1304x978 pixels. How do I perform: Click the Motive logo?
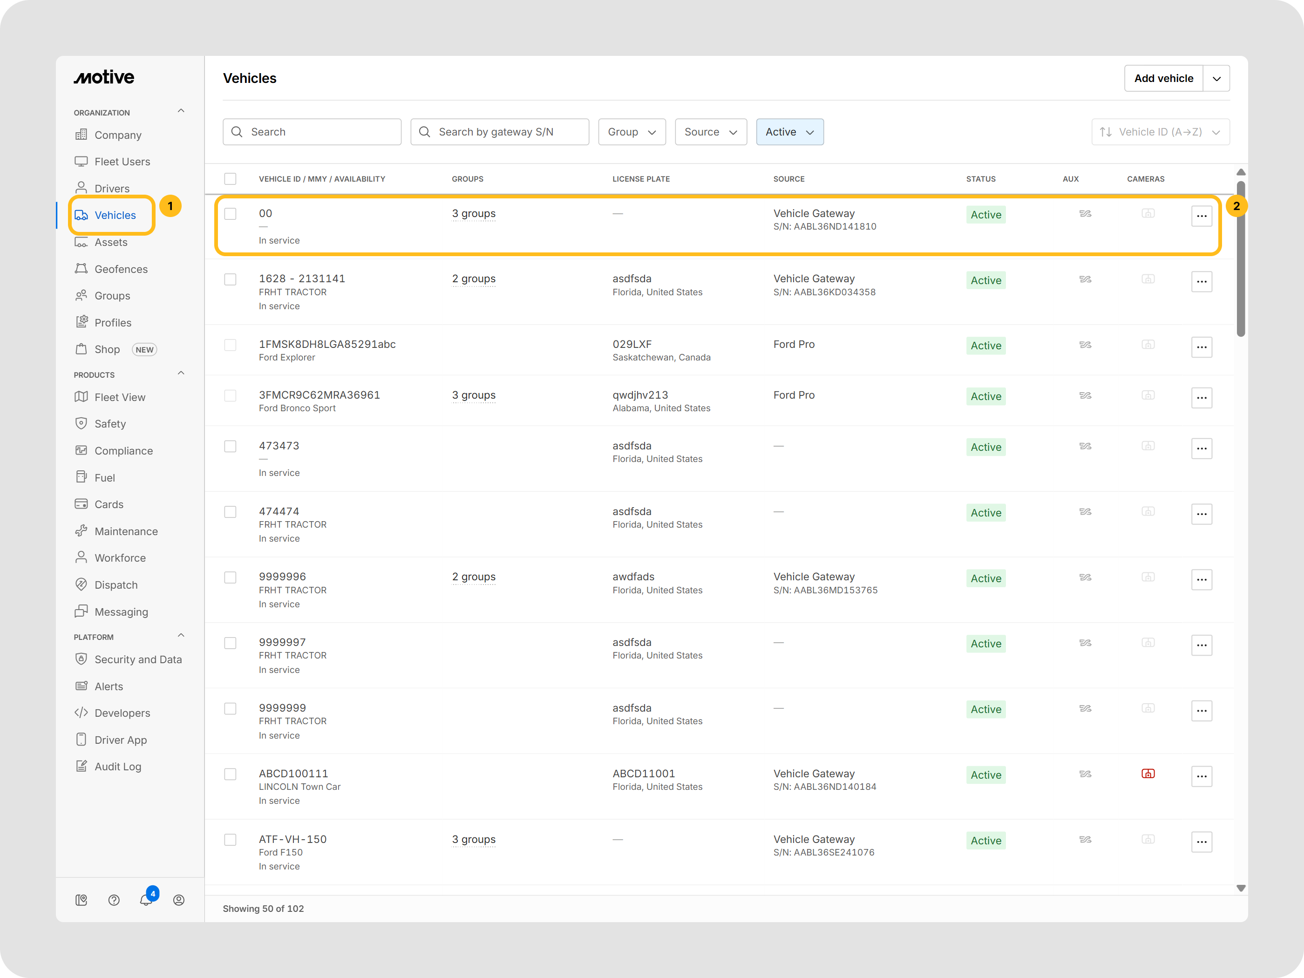click(x=104, y=77)
